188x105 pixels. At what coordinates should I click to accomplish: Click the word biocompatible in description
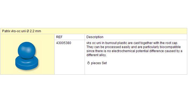(x=170, y=47)
